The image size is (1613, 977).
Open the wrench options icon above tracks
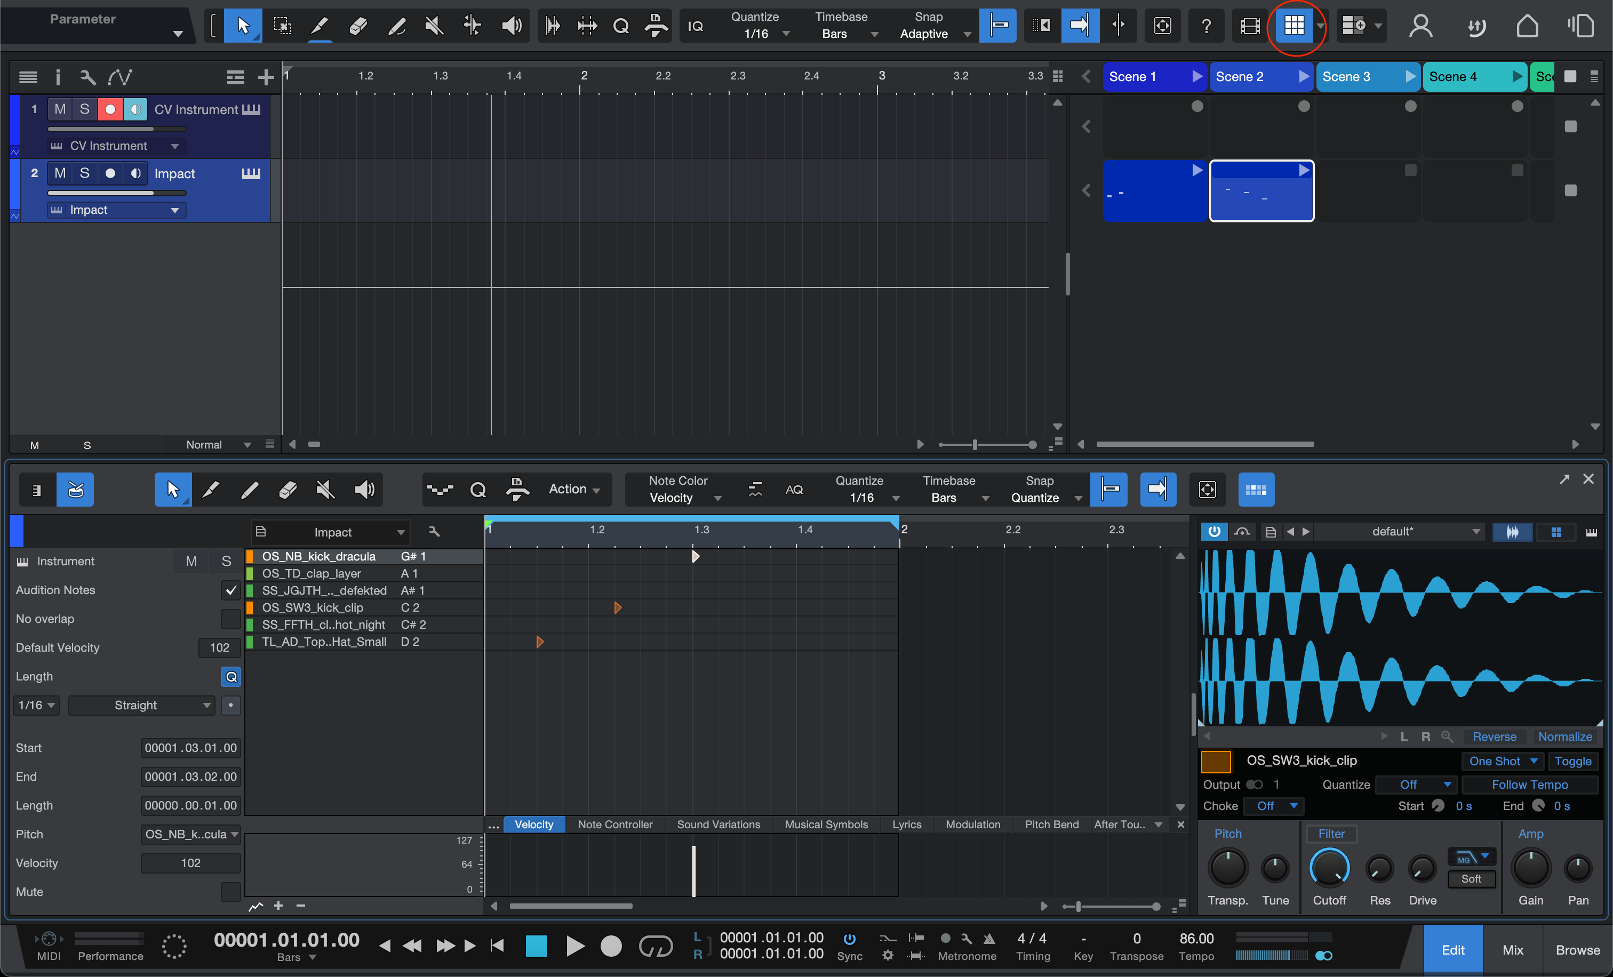pyautogui.click(x=87, y=77)
